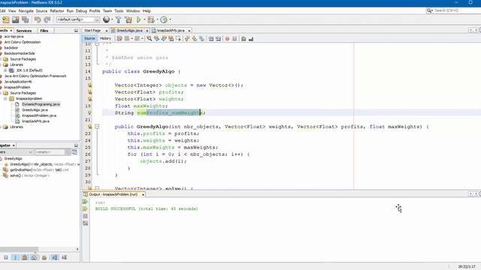This screenshot has width=481, height=270.
Task: Open DynamicPrograming.java in project tree
Action: click(x=41, y=104)
